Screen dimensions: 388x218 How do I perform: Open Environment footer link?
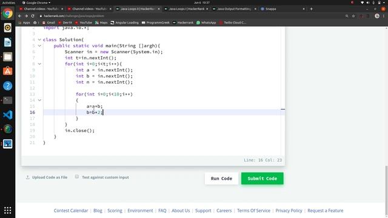click(140, 211)
